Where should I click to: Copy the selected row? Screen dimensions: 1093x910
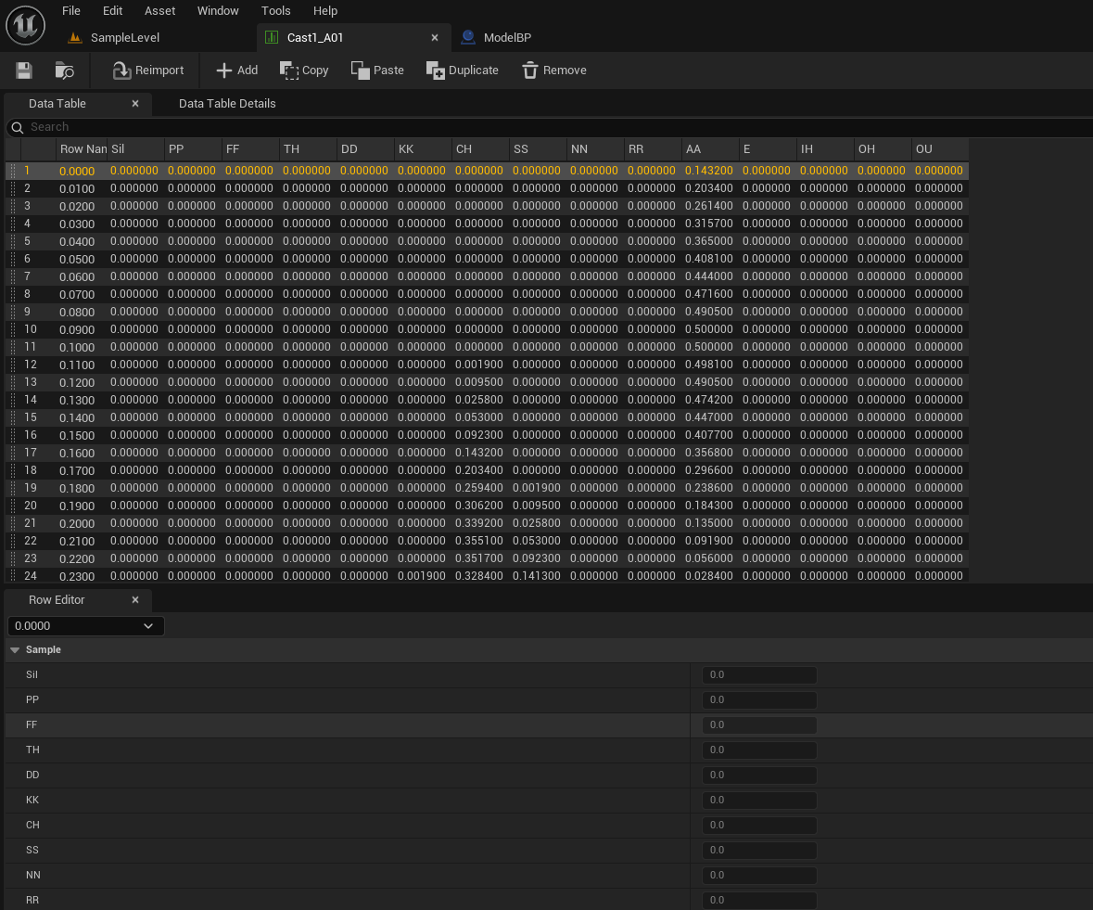click(304, 70)
